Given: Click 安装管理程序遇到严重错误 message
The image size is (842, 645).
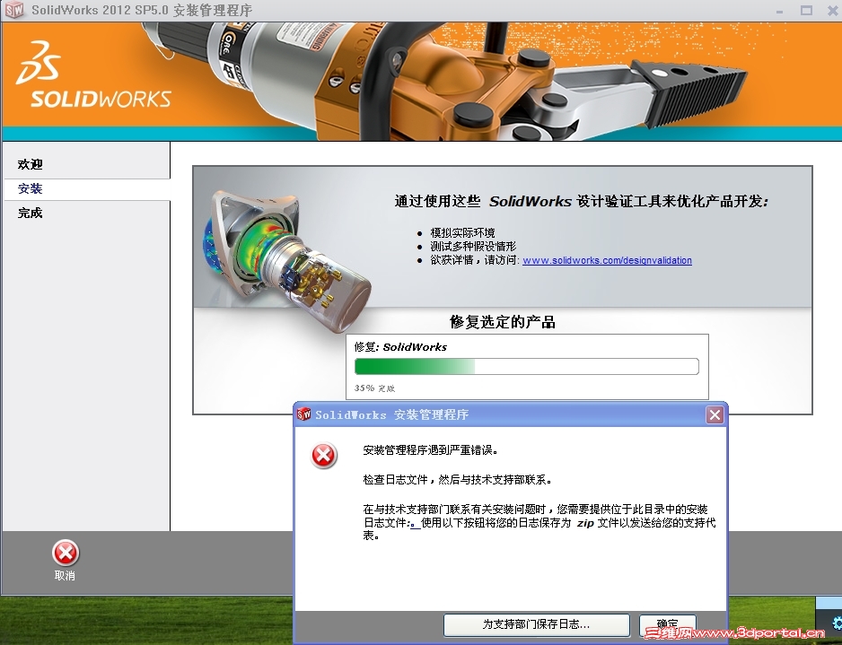Looking at the screenshot, I should 431,450.
